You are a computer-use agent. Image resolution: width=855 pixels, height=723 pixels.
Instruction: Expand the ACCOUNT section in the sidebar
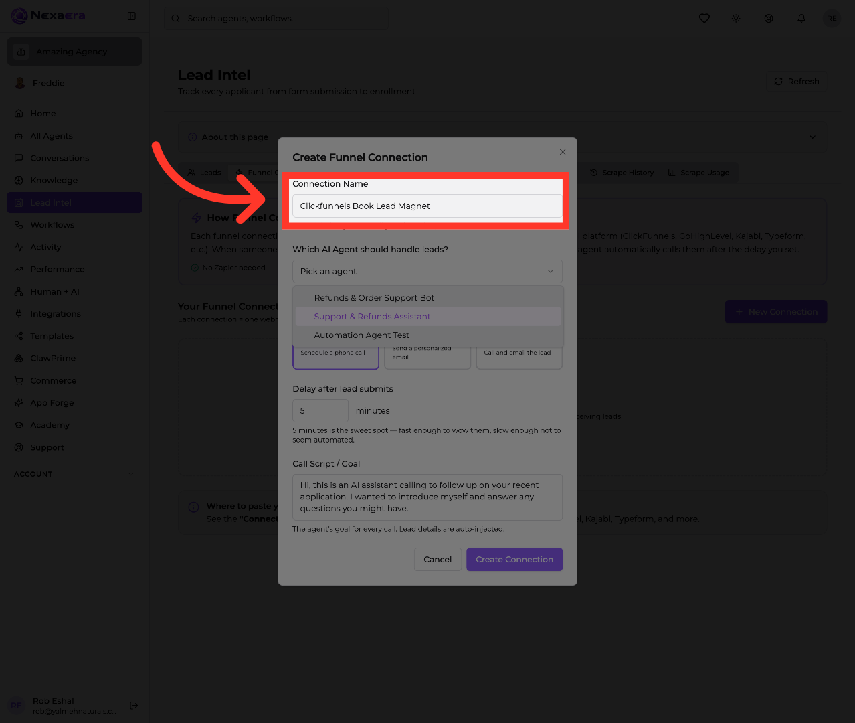click(x=74, y=474)
